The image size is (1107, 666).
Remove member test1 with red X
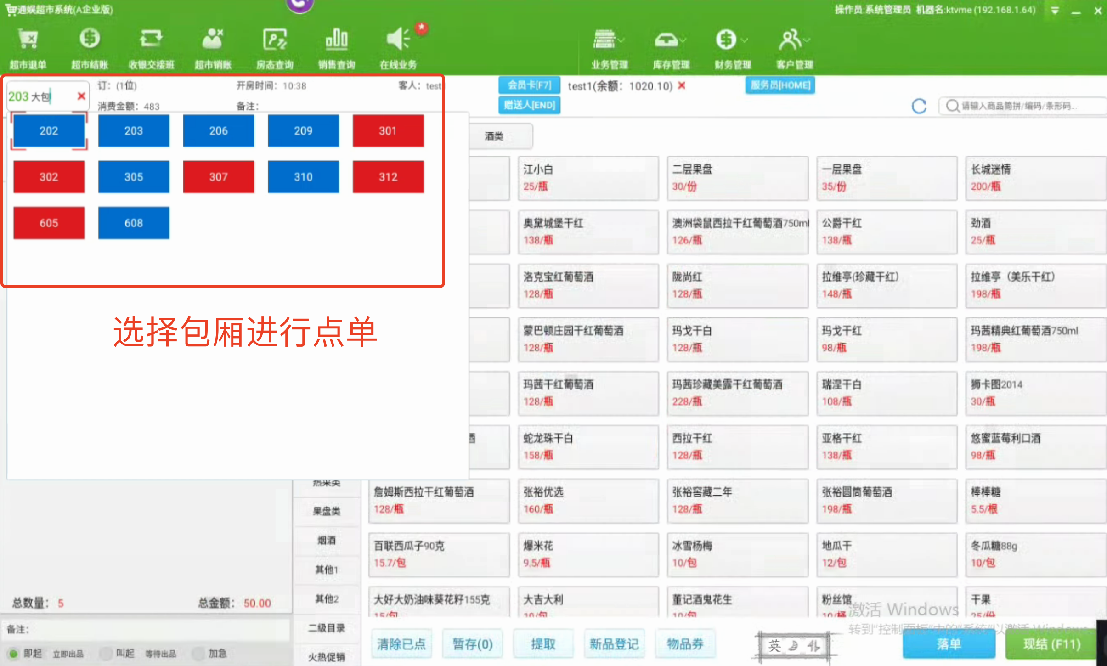pyautogui.click(x=682, y=85)
